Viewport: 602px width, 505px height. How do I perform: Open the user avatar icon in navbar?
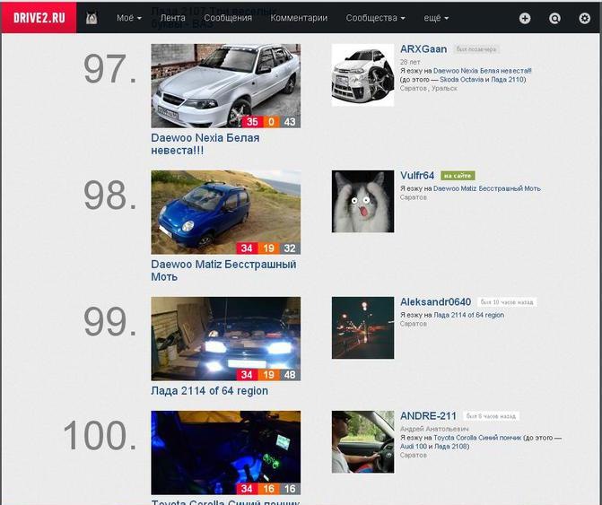92,18
